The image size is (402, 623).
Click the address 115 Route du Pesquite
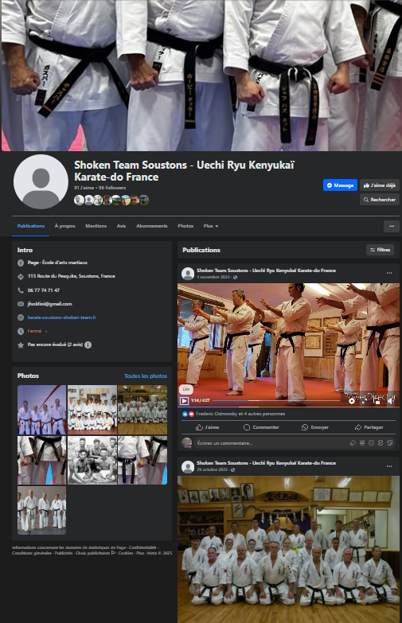pyautogui.click(x=71, y=276)
